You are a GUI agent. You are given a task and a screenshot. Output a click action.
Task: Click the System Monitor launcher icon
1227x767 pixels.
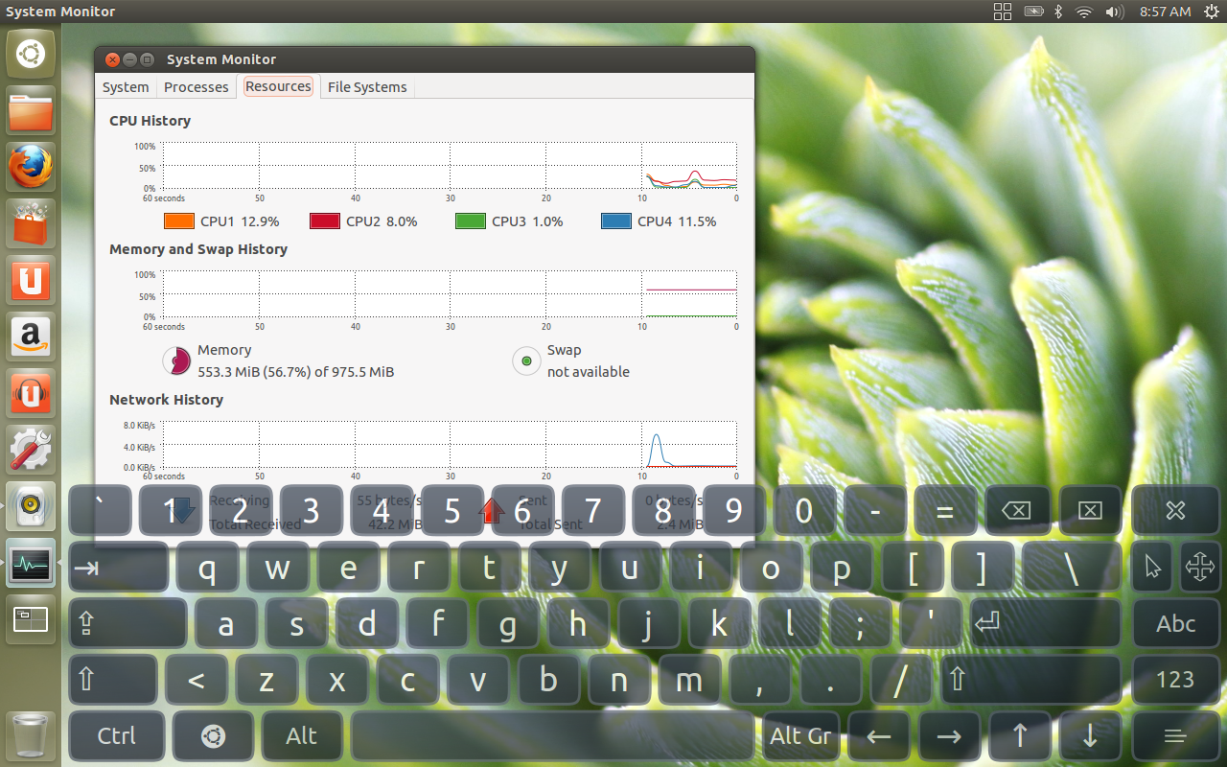31,564
